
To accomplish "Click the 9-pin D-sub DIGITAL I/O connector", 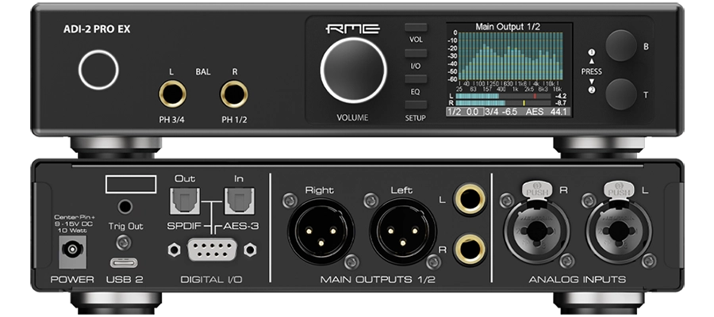I will coord(210,250).
